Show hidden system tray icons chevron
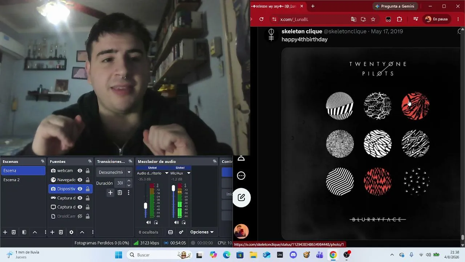The width and height of the screenshot is (465, 262). tap(392, 255)
